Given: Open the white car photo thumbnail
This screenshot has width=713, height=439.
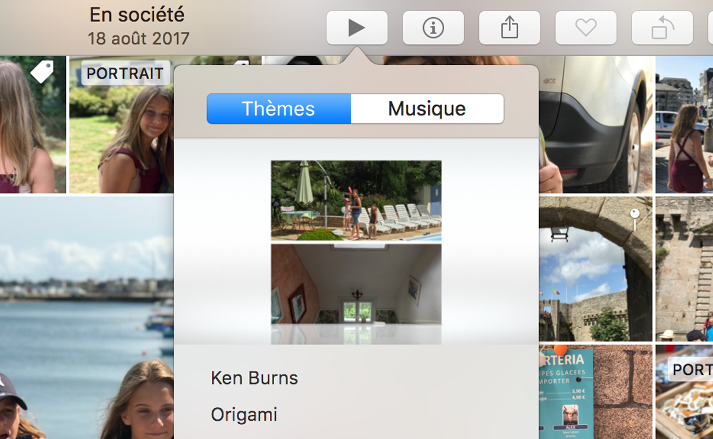Looking at the screenshot, I should point(595,126).
